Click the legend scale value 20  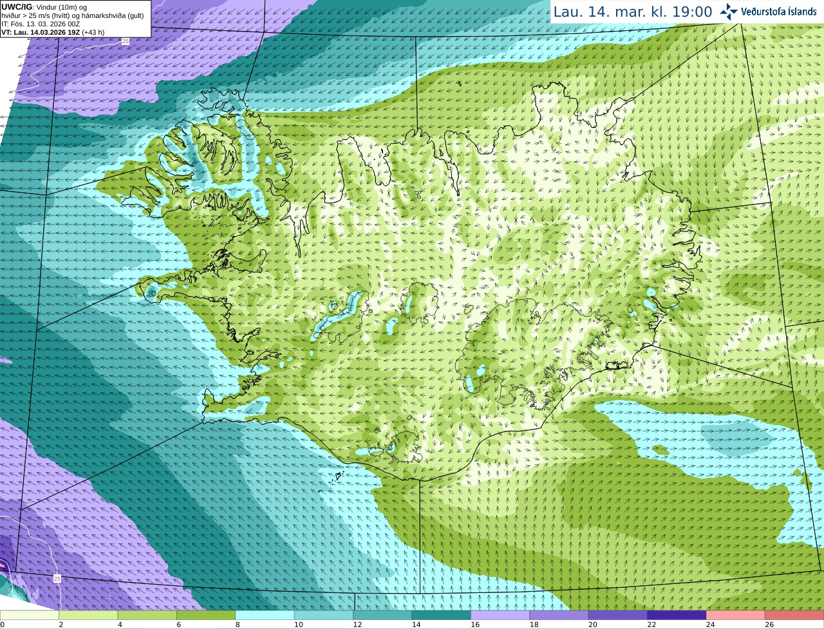coord(593,624)
